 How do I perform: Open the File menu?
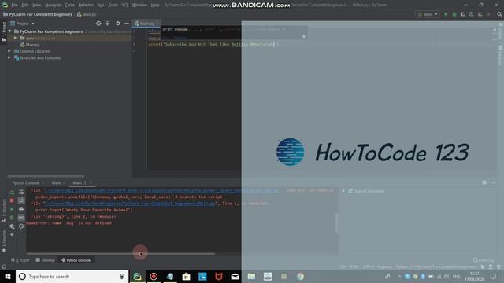(x=14, y=5)
